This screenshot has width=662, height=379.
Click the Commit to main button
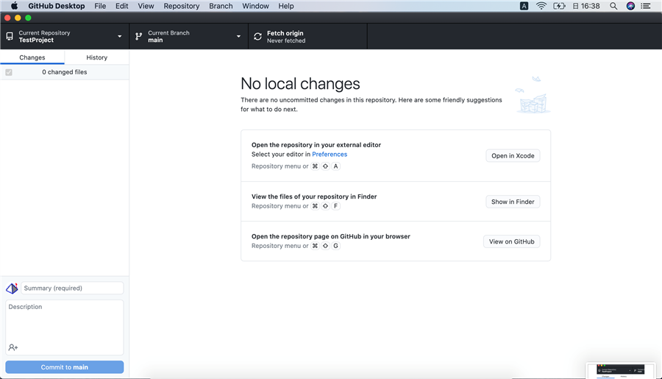click(65, 367)
